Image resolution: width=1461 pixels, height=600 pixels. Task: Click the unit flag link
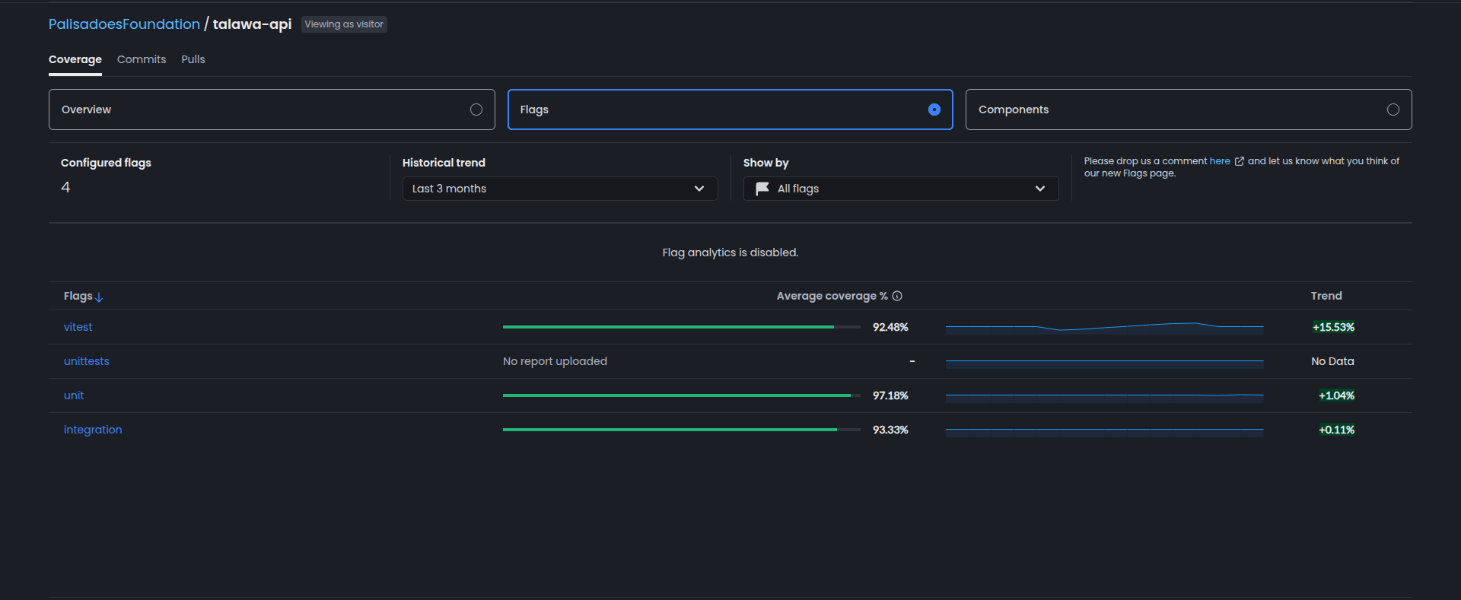(74, 395)
